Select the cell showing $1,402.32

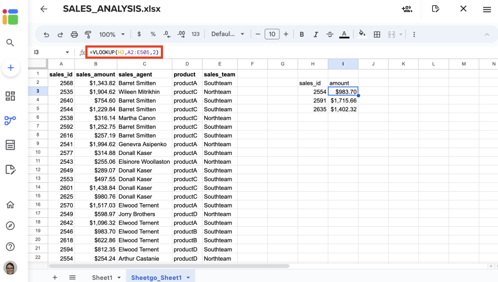coord(343,110)
